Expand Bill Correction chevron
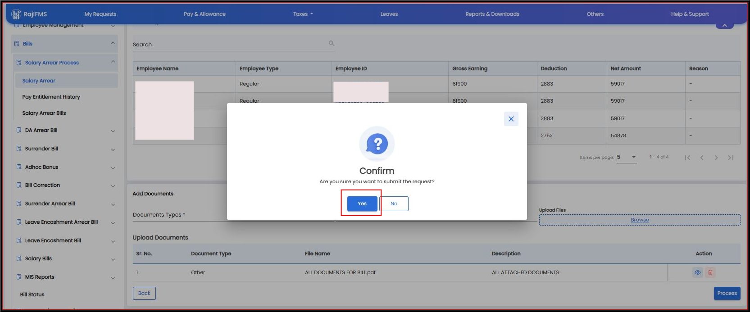750x312 pixels. click(113, 186)
